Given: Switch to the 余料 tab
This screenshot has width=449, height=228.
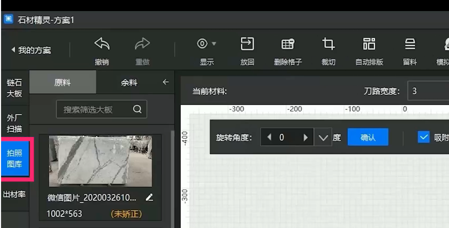Looking at the screenshot, I should [x=129, y=83].
